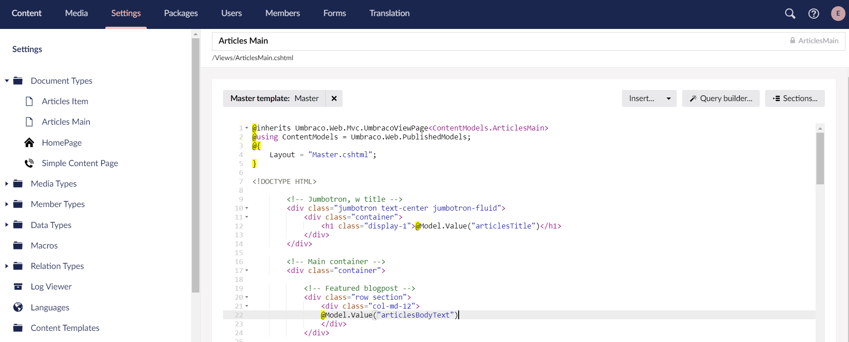849x342 pixels.
Task: Open Content Templates in the tree
Action: (x=65, y=328)
